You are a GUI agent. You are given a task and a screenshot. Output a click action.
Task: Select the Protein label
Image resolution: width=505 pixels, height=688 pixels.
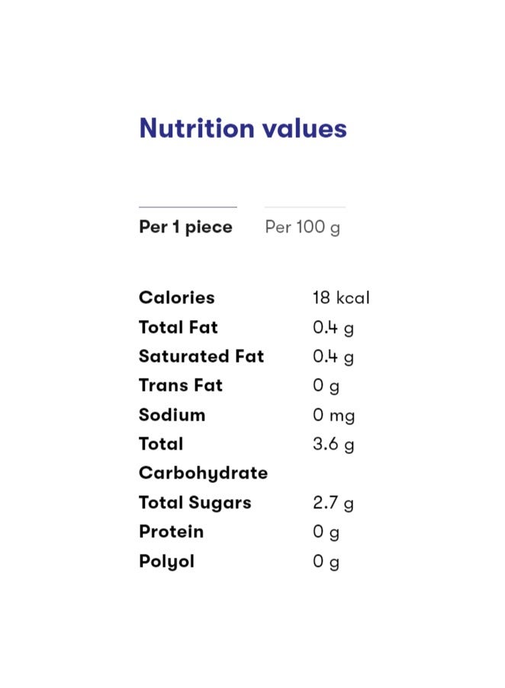click(x=172, y=532)
